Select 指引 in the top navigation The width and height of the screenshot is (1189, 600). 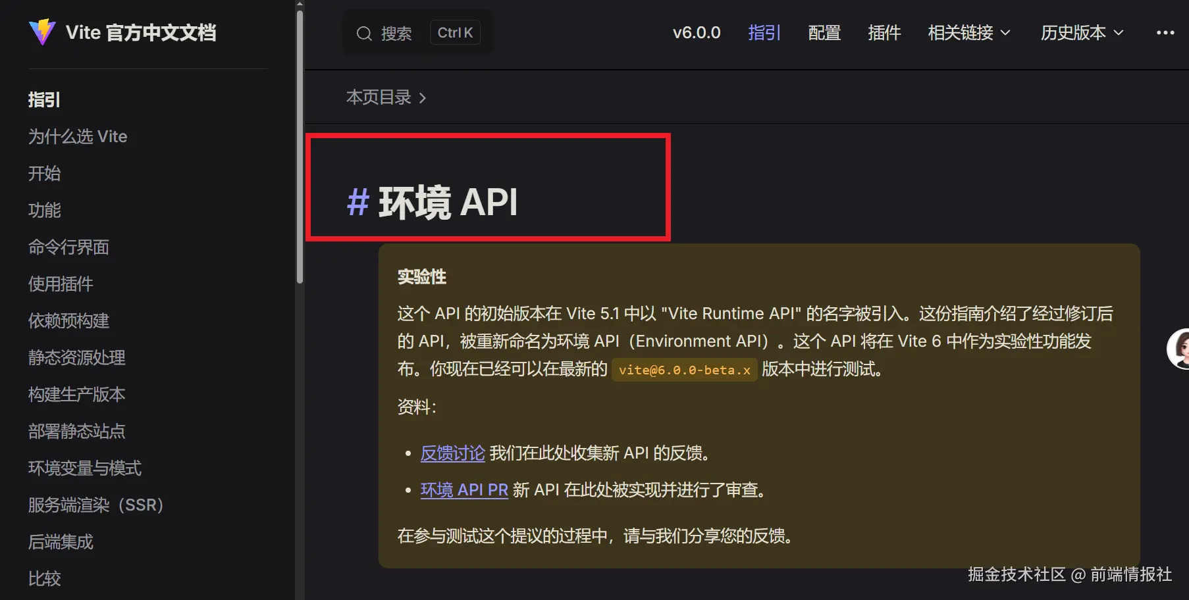[x=764, y=33]
